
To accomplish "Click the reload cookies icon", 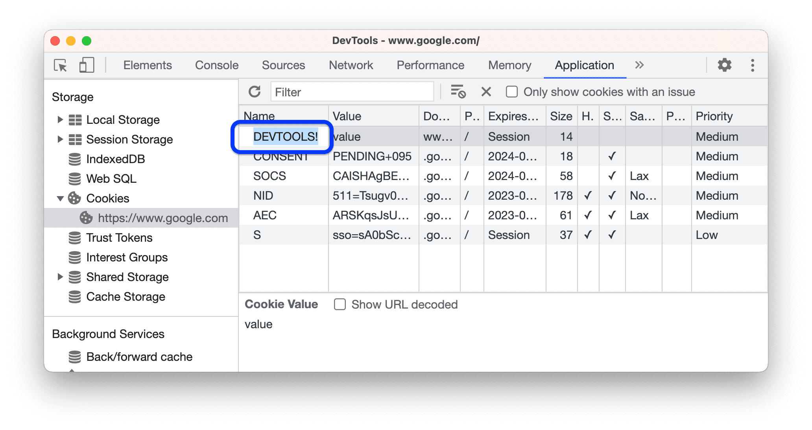I will point(255,91).
